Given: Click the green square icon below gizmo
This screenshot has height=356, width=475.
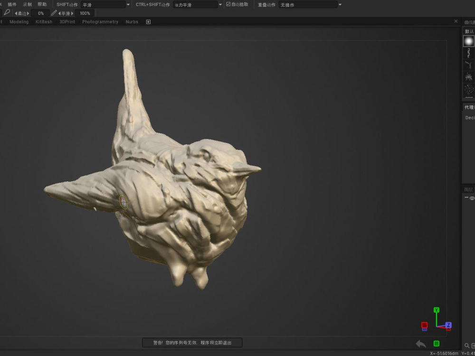Looking at the screenshot, I should pyautogui.click(x=436, y=343).
